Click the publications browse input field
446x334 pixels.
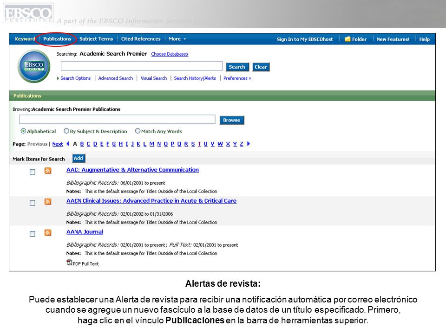click(117, 119)
